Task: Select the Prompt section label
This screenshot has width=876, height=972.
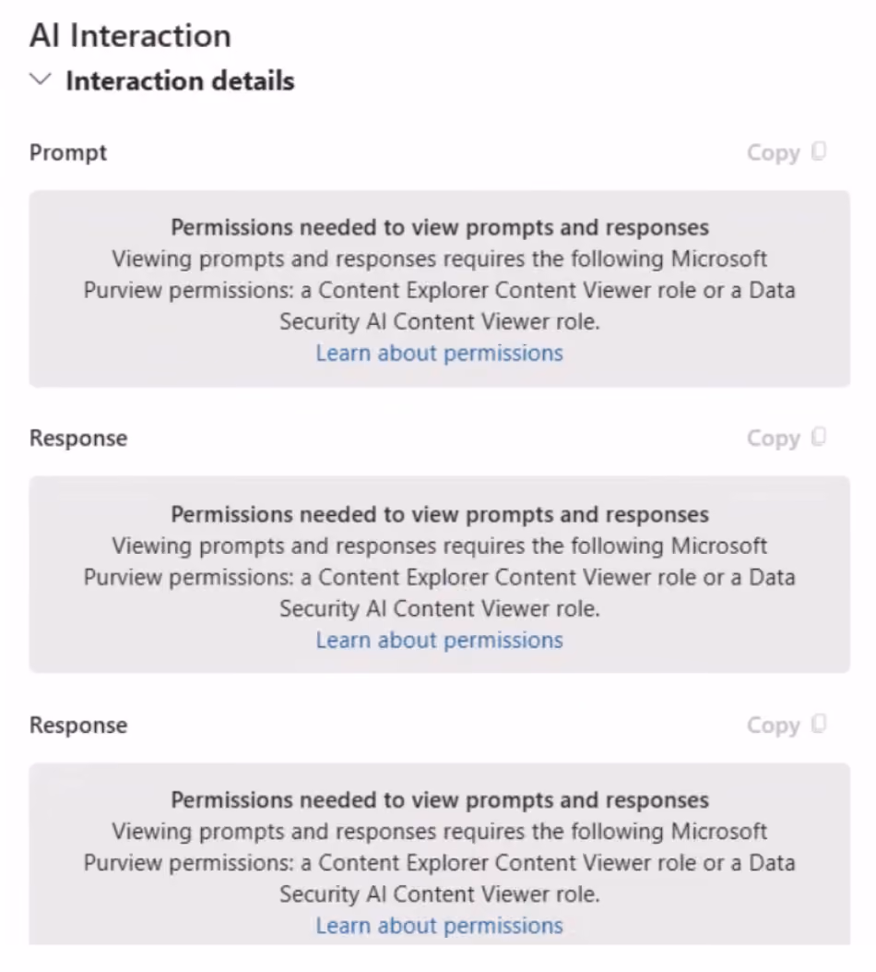Action: point(68,152)
